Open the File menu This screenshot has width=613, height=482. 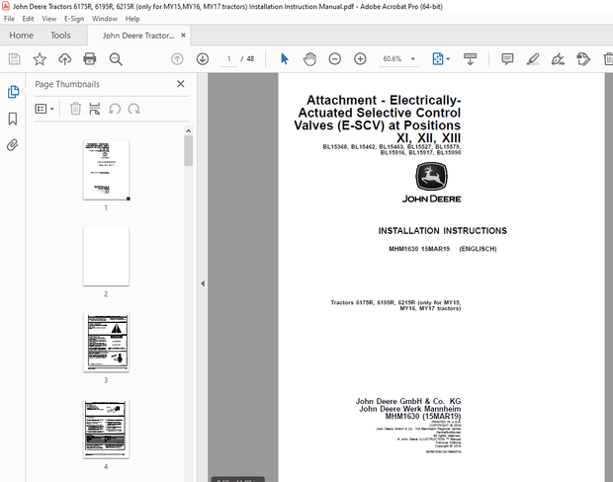click(9, 19)
